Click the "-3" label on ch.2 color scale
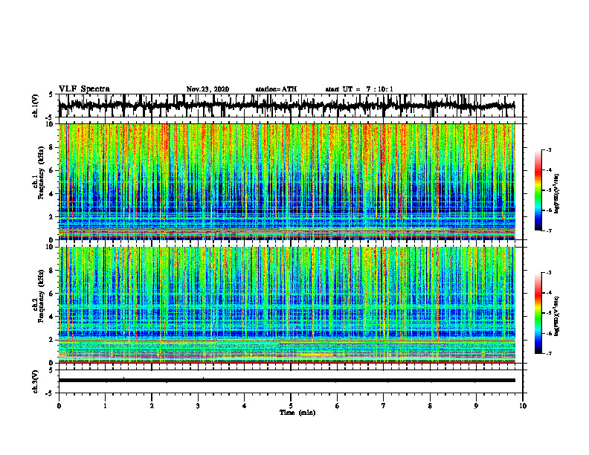The height and width of the screenshot is (455, 589). (549, 273)
